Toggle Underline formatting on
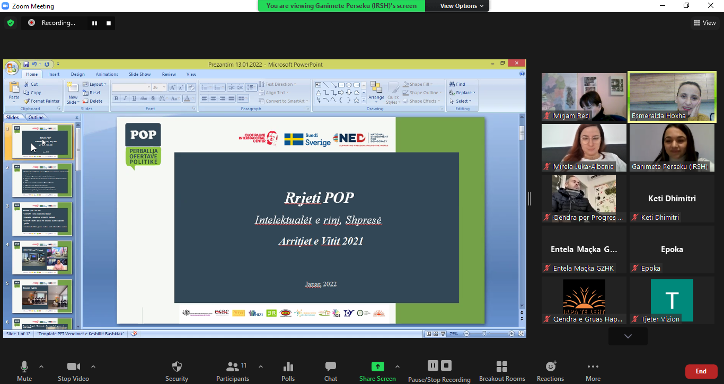Image resolution: width=724 pixels, height=384 pixels. [x=134, y=99]
